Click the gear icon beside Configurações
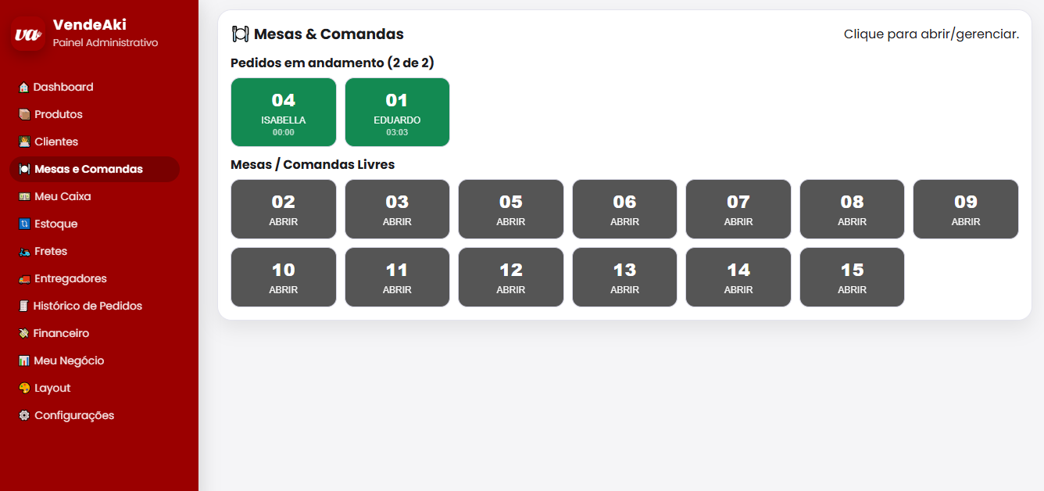The width and height of the screenshot is (1044, 491). tap(24, 416)
